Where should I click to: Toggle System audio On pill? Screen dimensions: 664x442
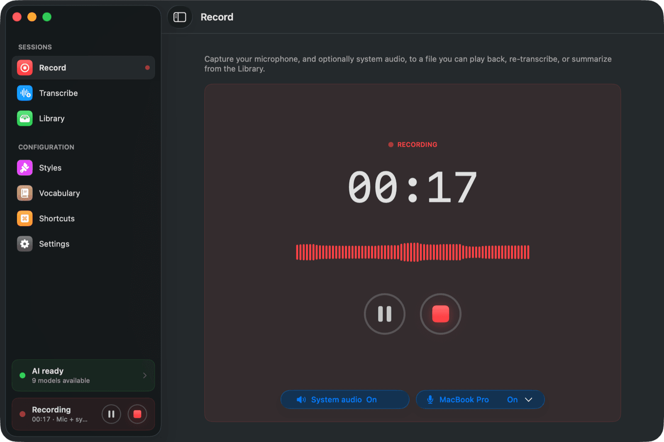tap(345, 400)
